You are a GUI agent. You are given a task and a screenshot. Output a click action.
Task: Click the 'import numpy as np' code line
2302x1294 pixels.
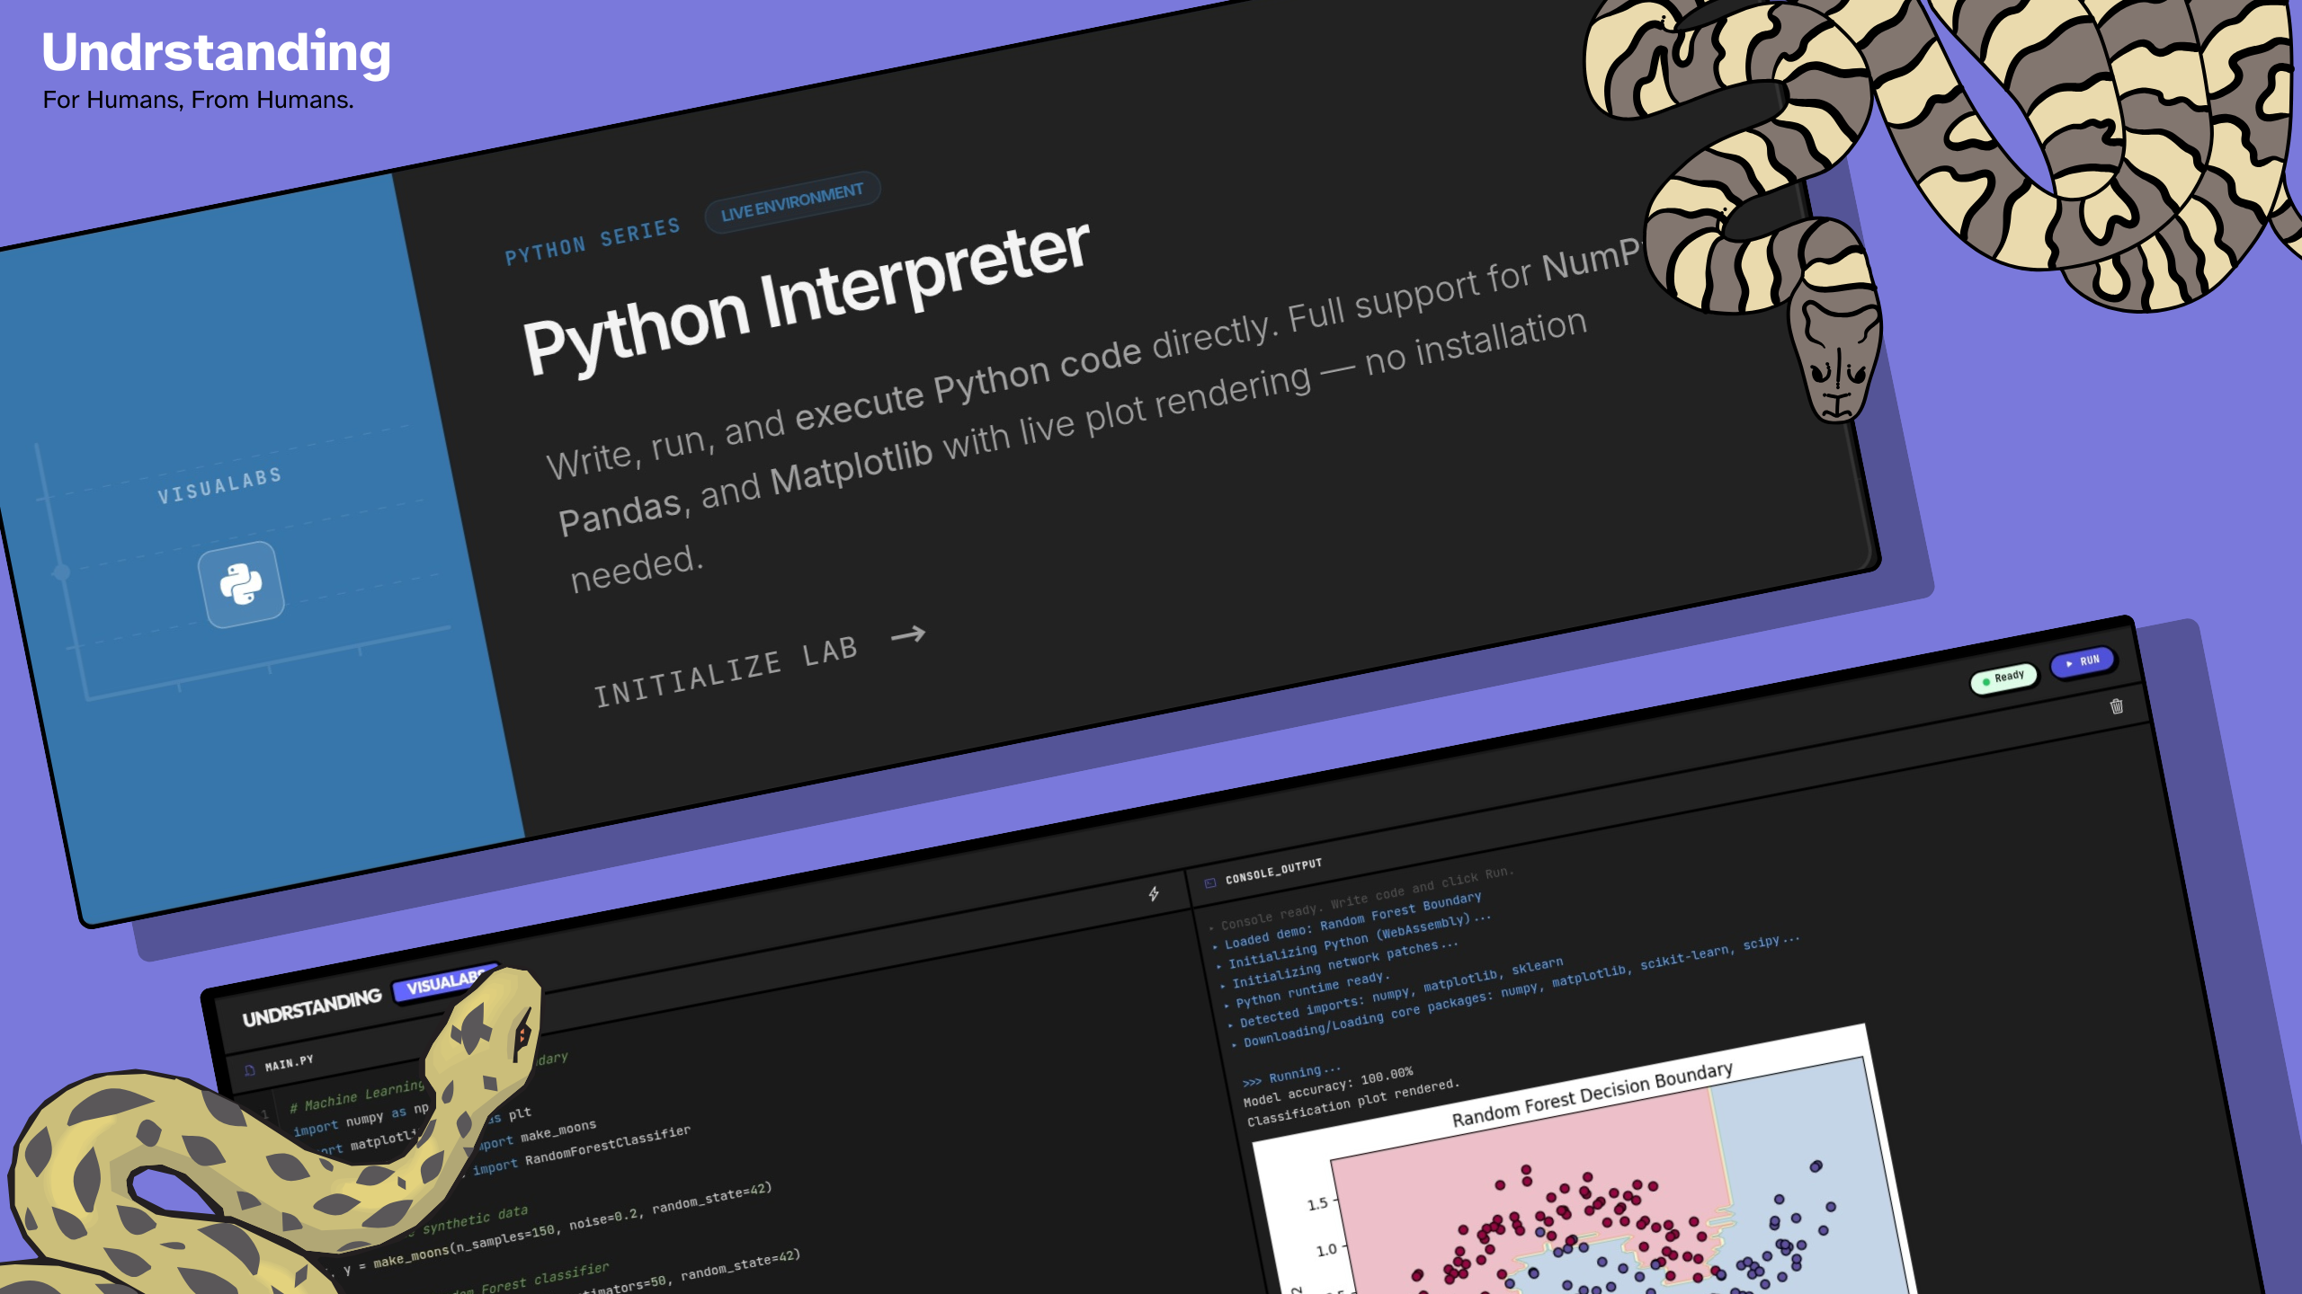361,1119
